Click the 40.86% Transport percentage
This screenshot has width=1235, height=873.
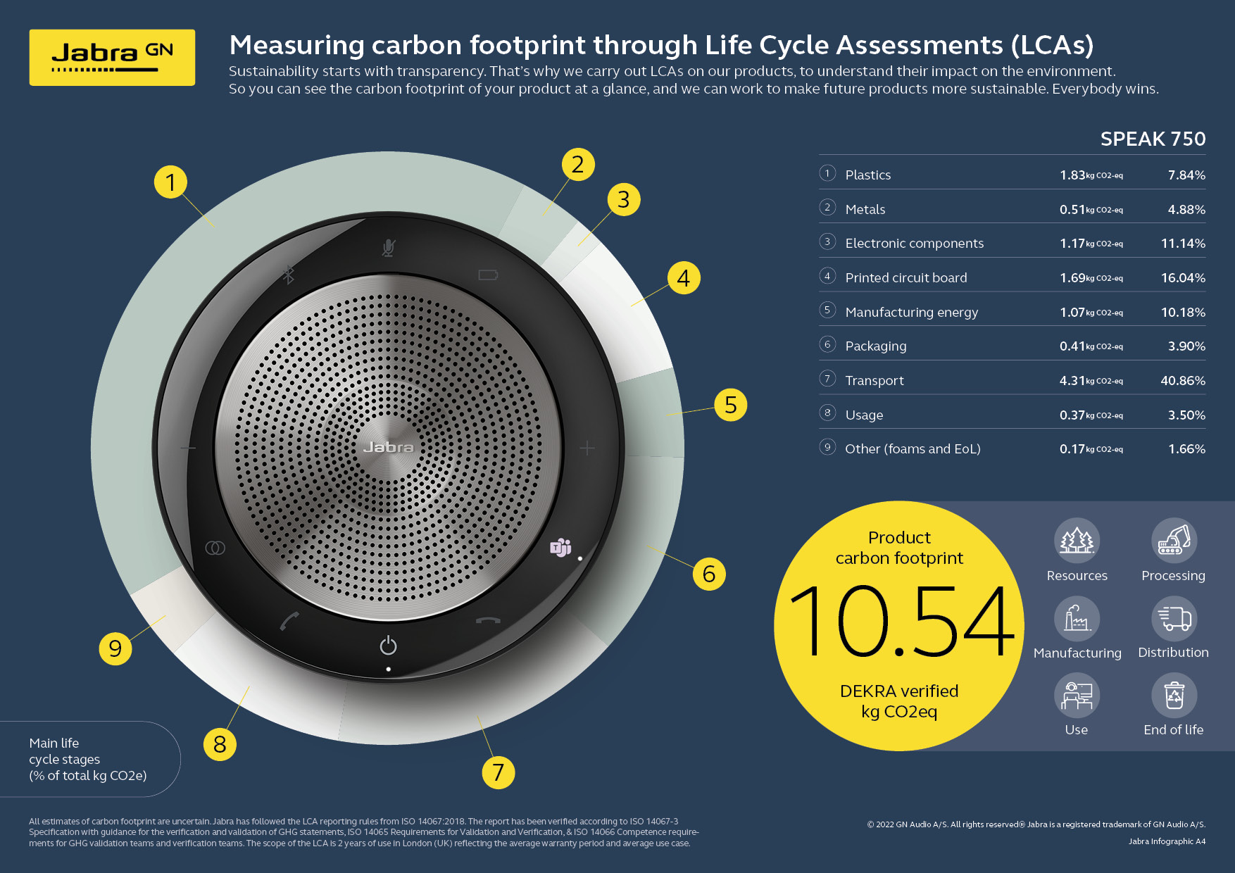[1183, 380]
